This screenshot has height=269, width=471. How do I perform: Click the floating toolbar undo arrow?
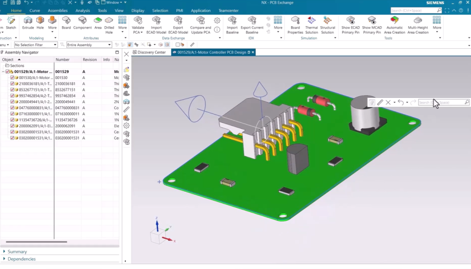[x=401, y=103]
